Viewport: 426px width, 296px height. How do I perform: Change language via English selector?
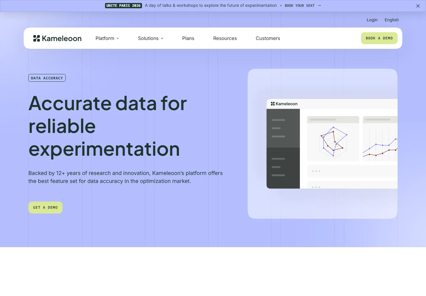pyautogui.click(x=392, y=20)
